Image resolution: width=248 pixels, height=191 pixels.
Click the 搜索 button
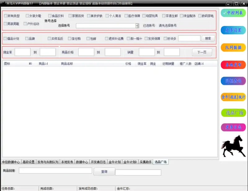pyautogui.click(x=208, y=39)
